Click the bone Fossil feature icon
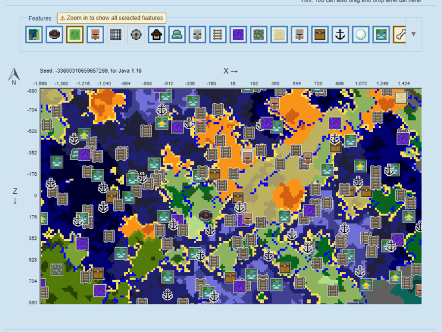Image resolution: width=442 pixels, height=332 pixels. 400,35
